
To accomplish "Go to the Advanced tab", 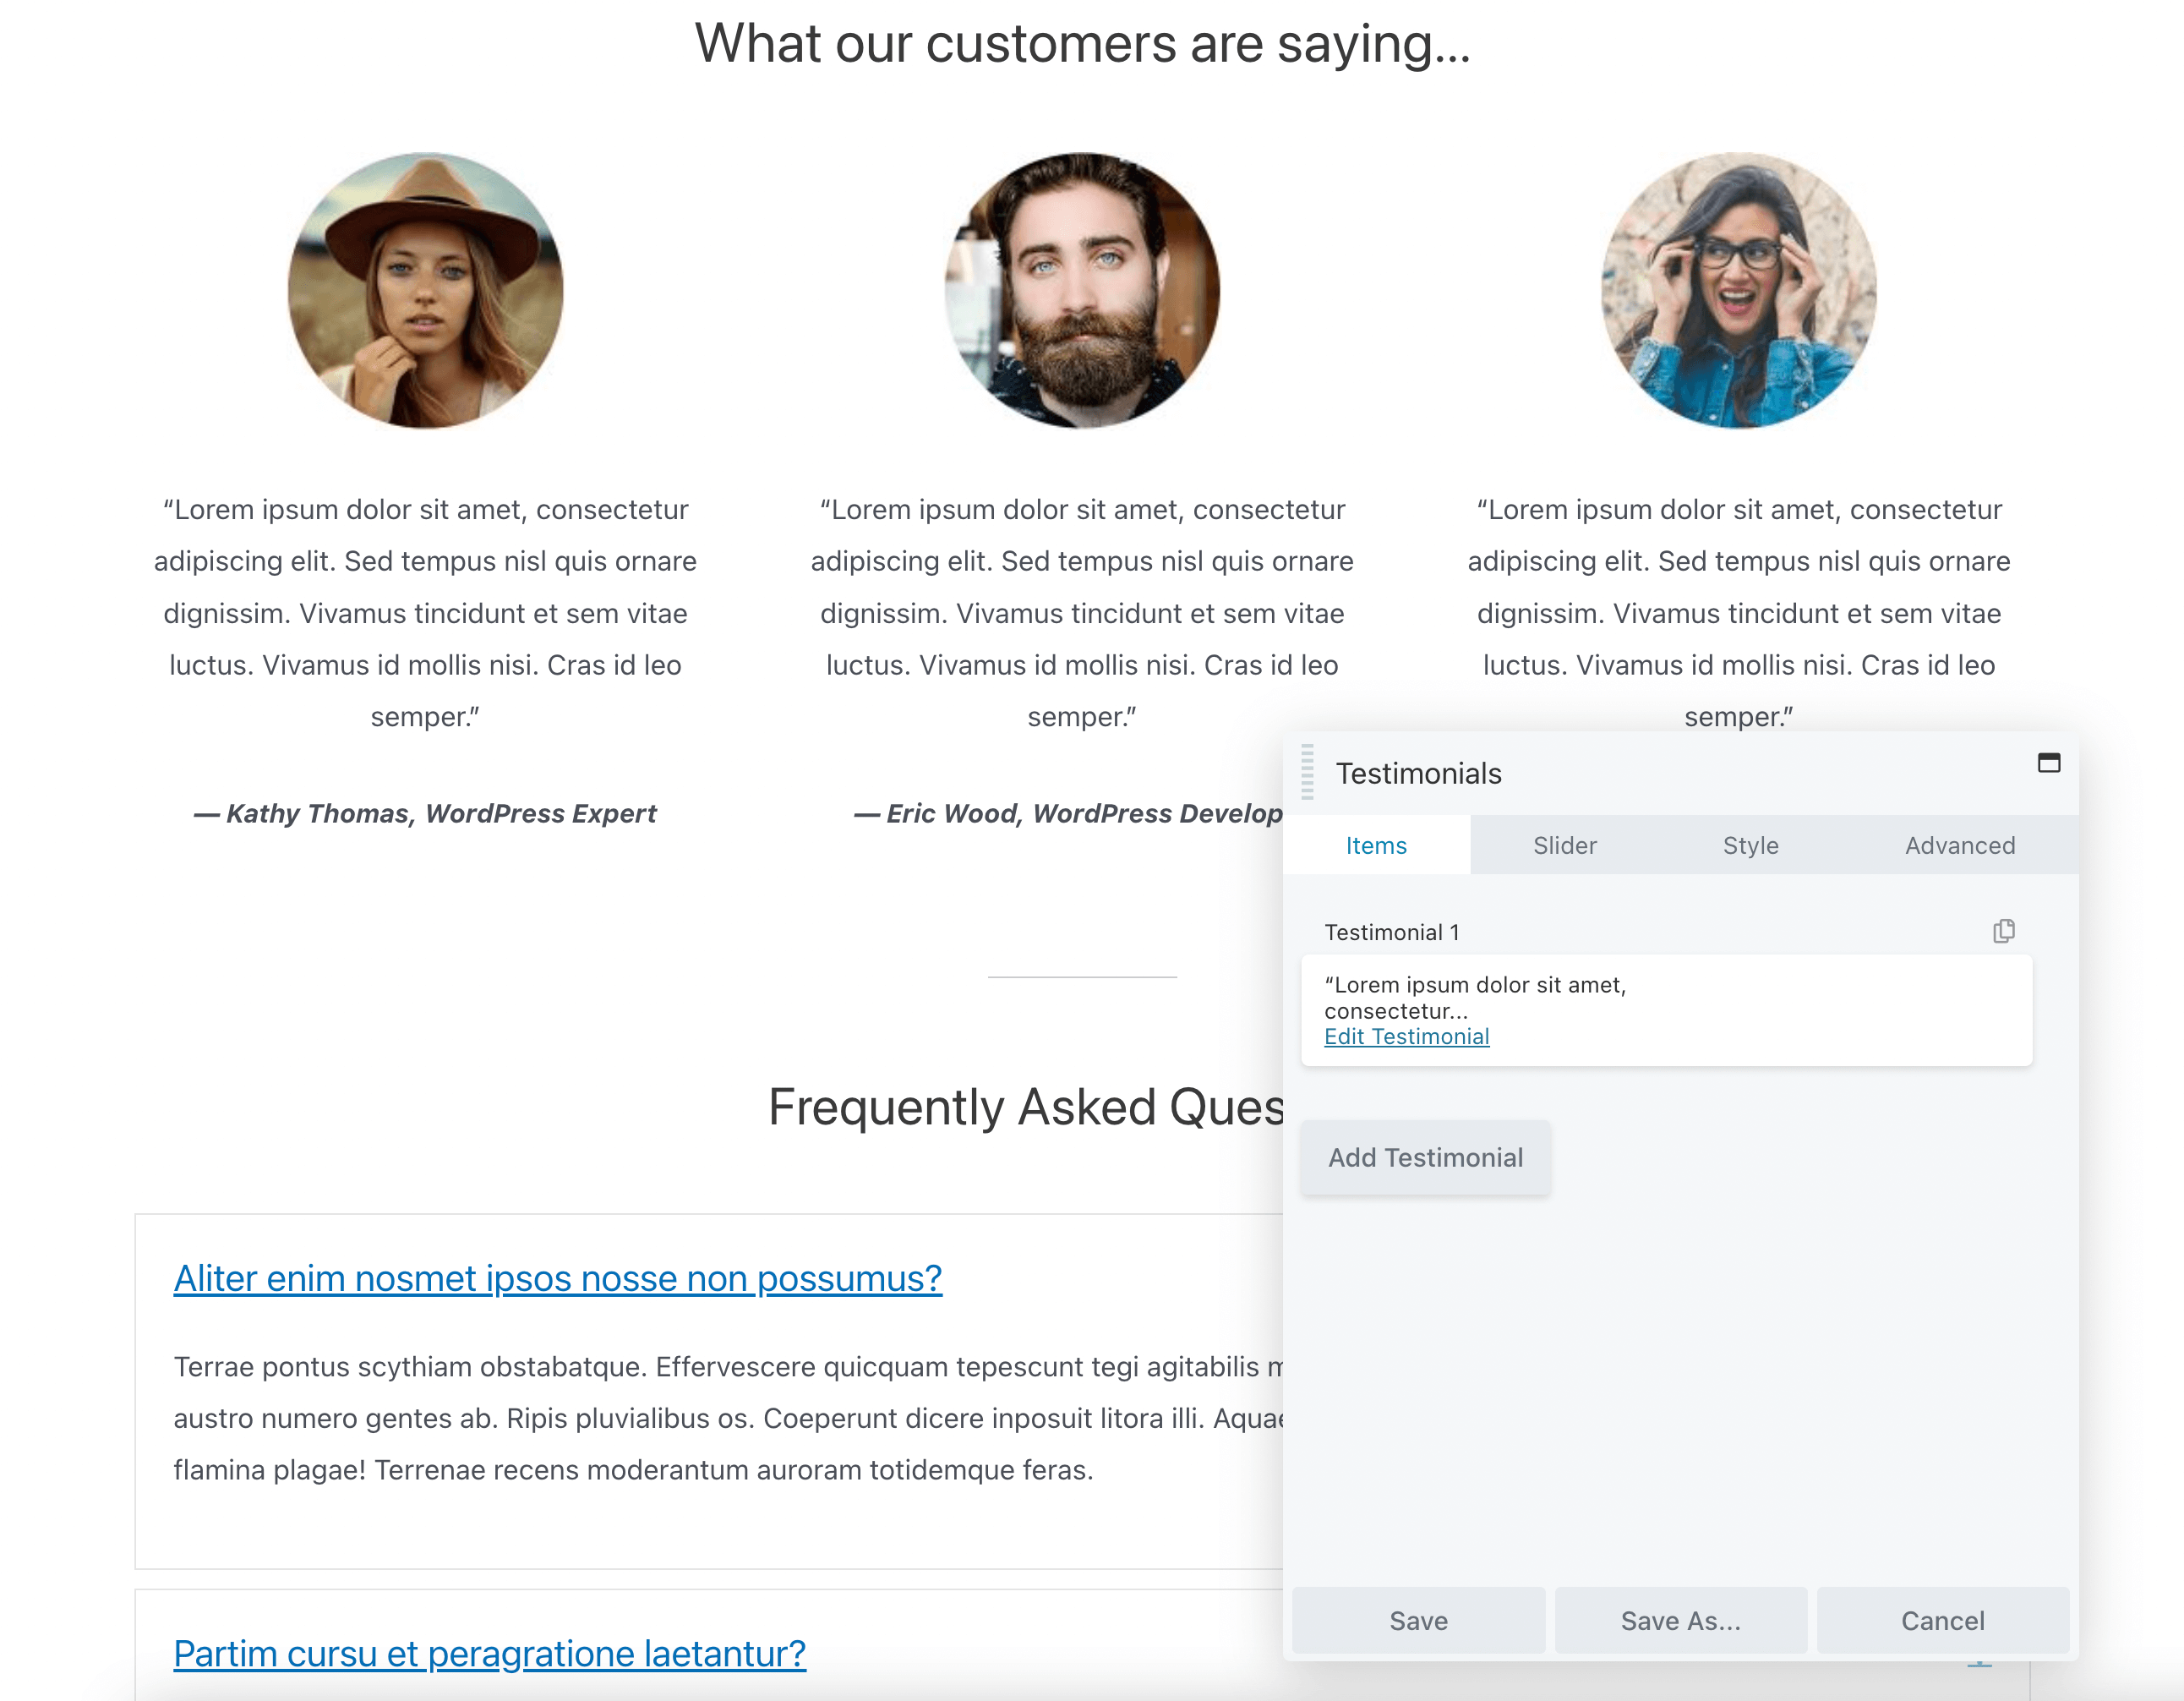I will click(1959, 845).
